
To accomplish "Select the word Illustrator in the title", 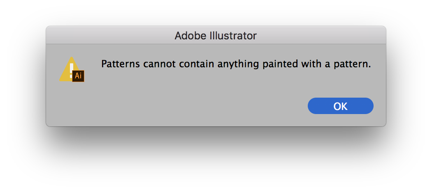I will [x=234, y=36].
